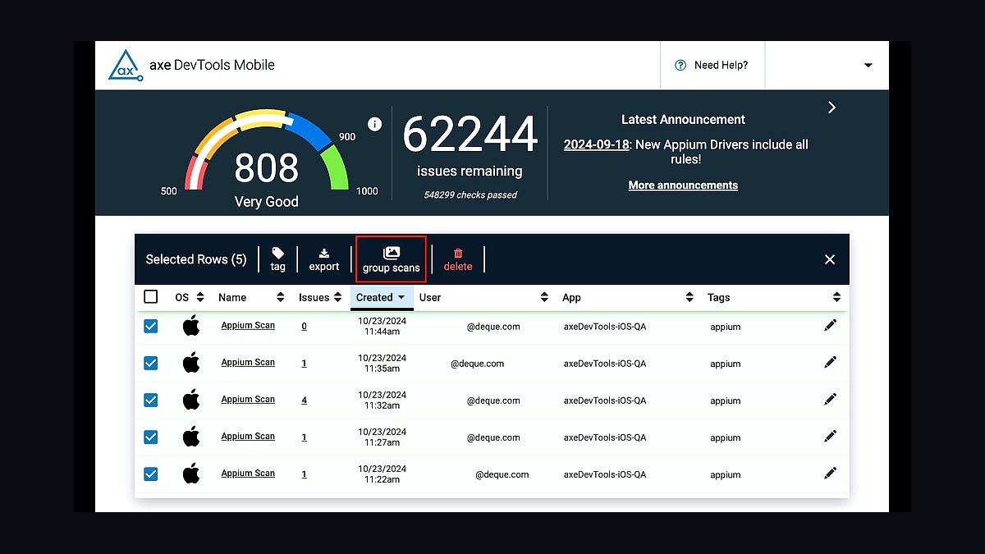The height and width of the screenshot is (554, 985).
Task: Open the Appium Scan from 11:27am
Action: tap(248, 437)
